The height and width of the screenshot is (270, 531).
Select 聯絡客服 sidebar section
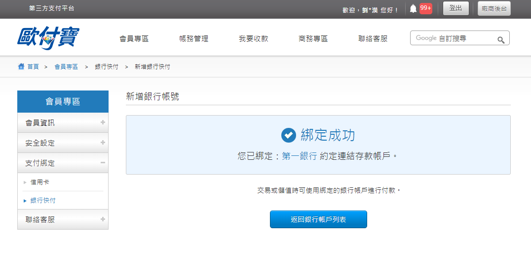tap(63, 219)
